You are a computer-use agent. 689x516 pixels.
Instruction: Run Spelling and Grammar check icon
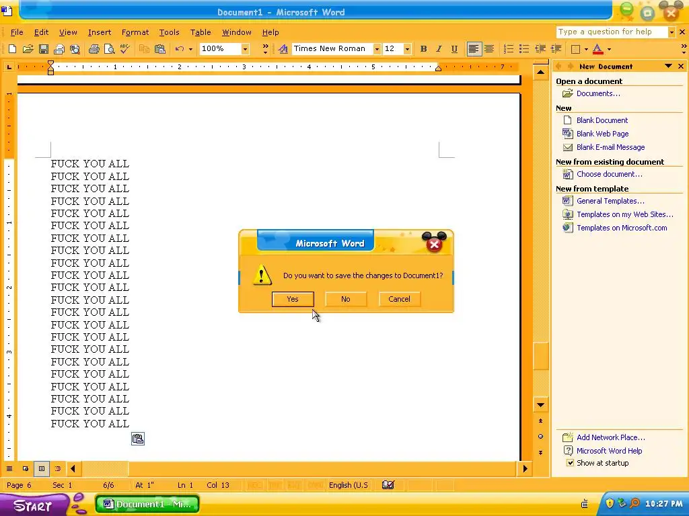click(x=124, y=48)
